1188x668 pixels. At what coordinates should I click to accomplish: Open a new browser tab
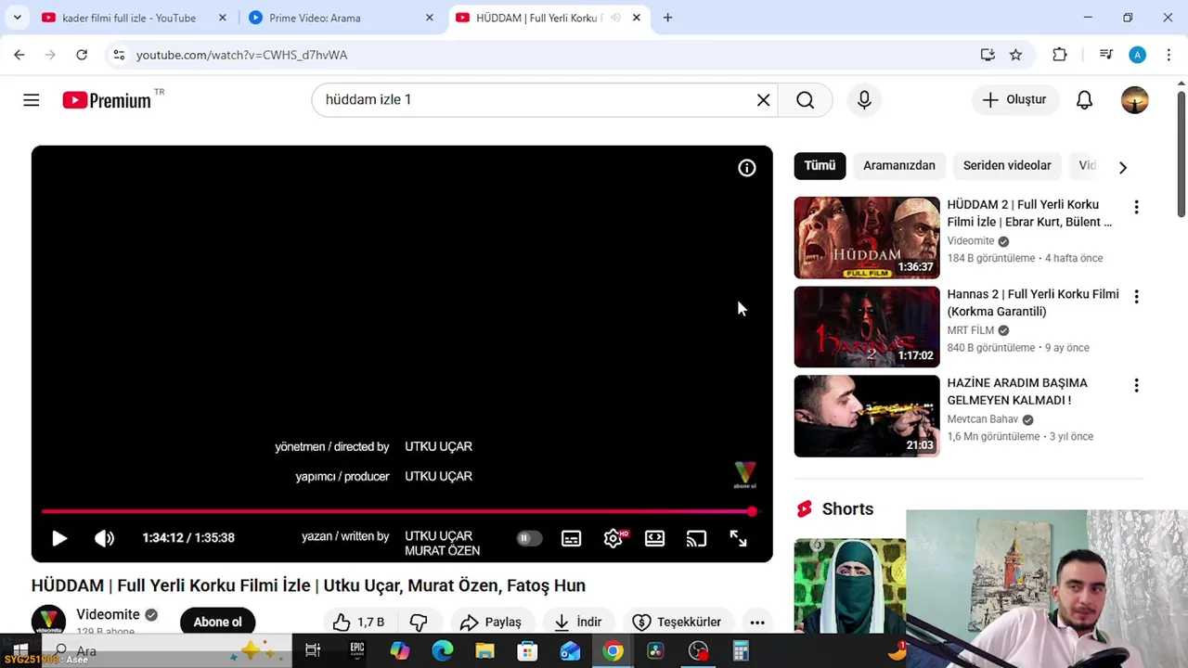667,18
